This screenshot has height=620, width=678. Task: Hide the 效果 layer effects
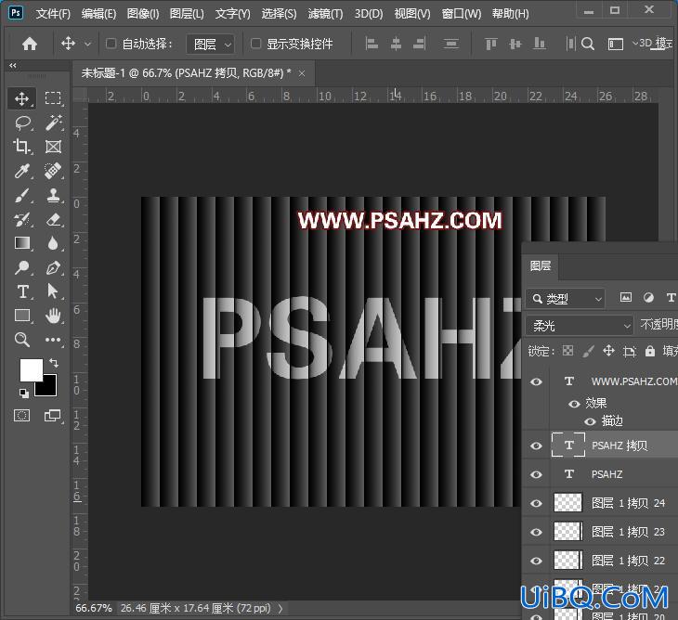click(x=574, y=404)
